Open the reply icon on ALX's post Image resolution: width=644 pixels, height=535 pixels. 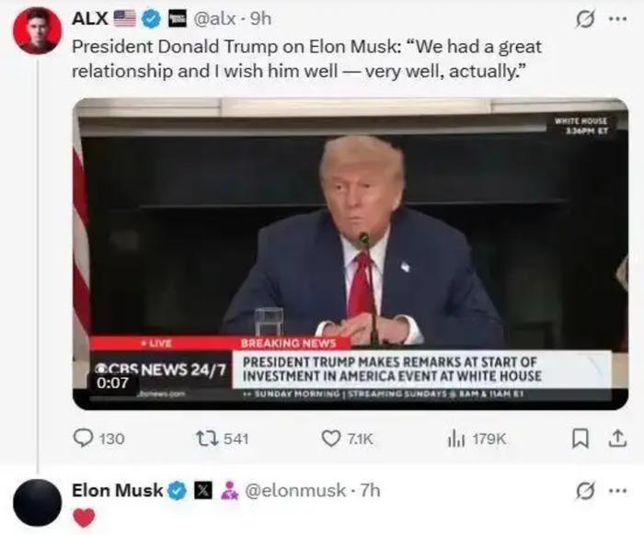pos(83,438)
